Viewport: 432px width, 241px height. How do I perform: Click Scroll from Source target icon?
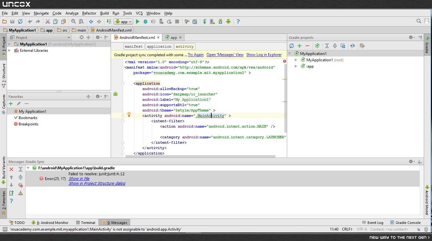[x=82, y=37]
